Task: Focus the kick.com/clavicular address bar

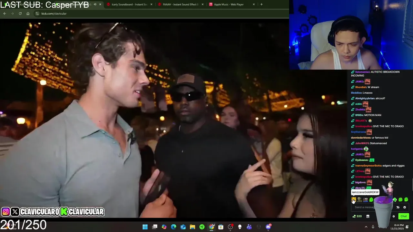Action: point(161,14)
